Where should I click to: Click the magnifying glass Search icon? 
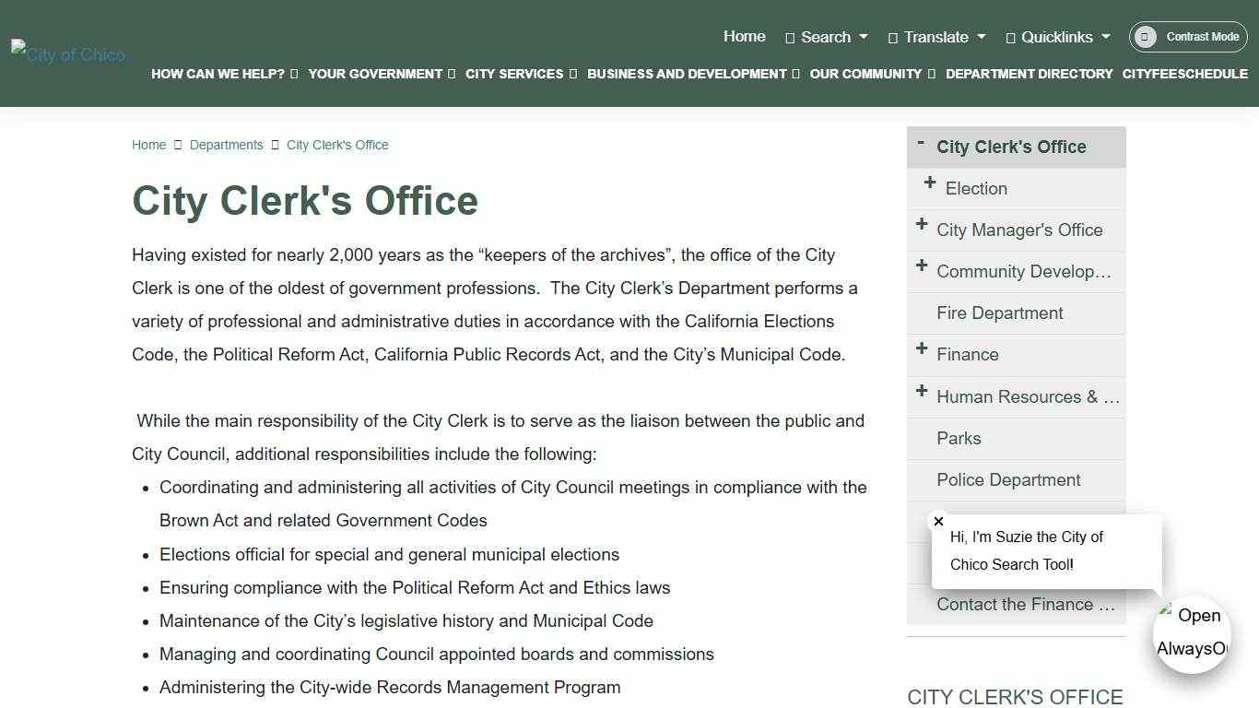[x=788, y=37]
